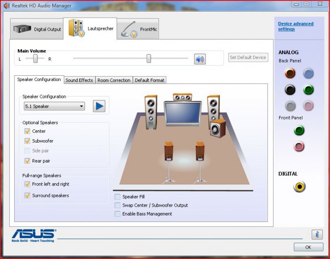Enable Swap Center / Subwoofer Output
The image size is (330, 259).
point(117,205)
